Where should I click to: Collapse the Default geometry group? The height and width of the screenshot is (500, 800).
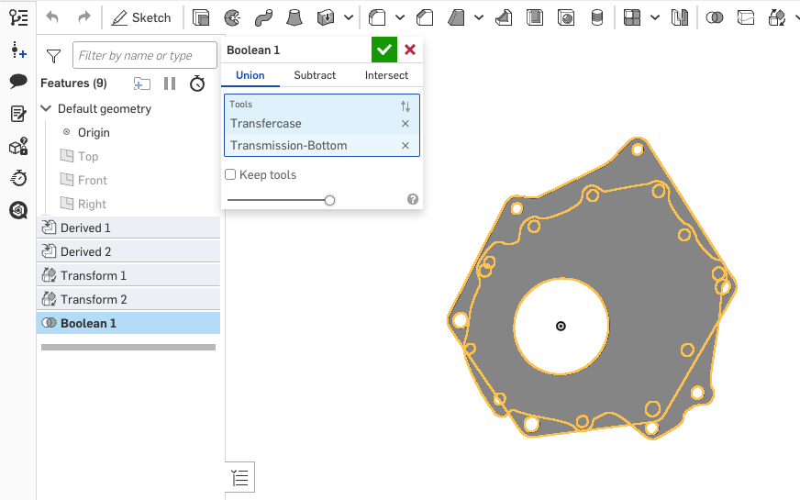click(46, 108)
